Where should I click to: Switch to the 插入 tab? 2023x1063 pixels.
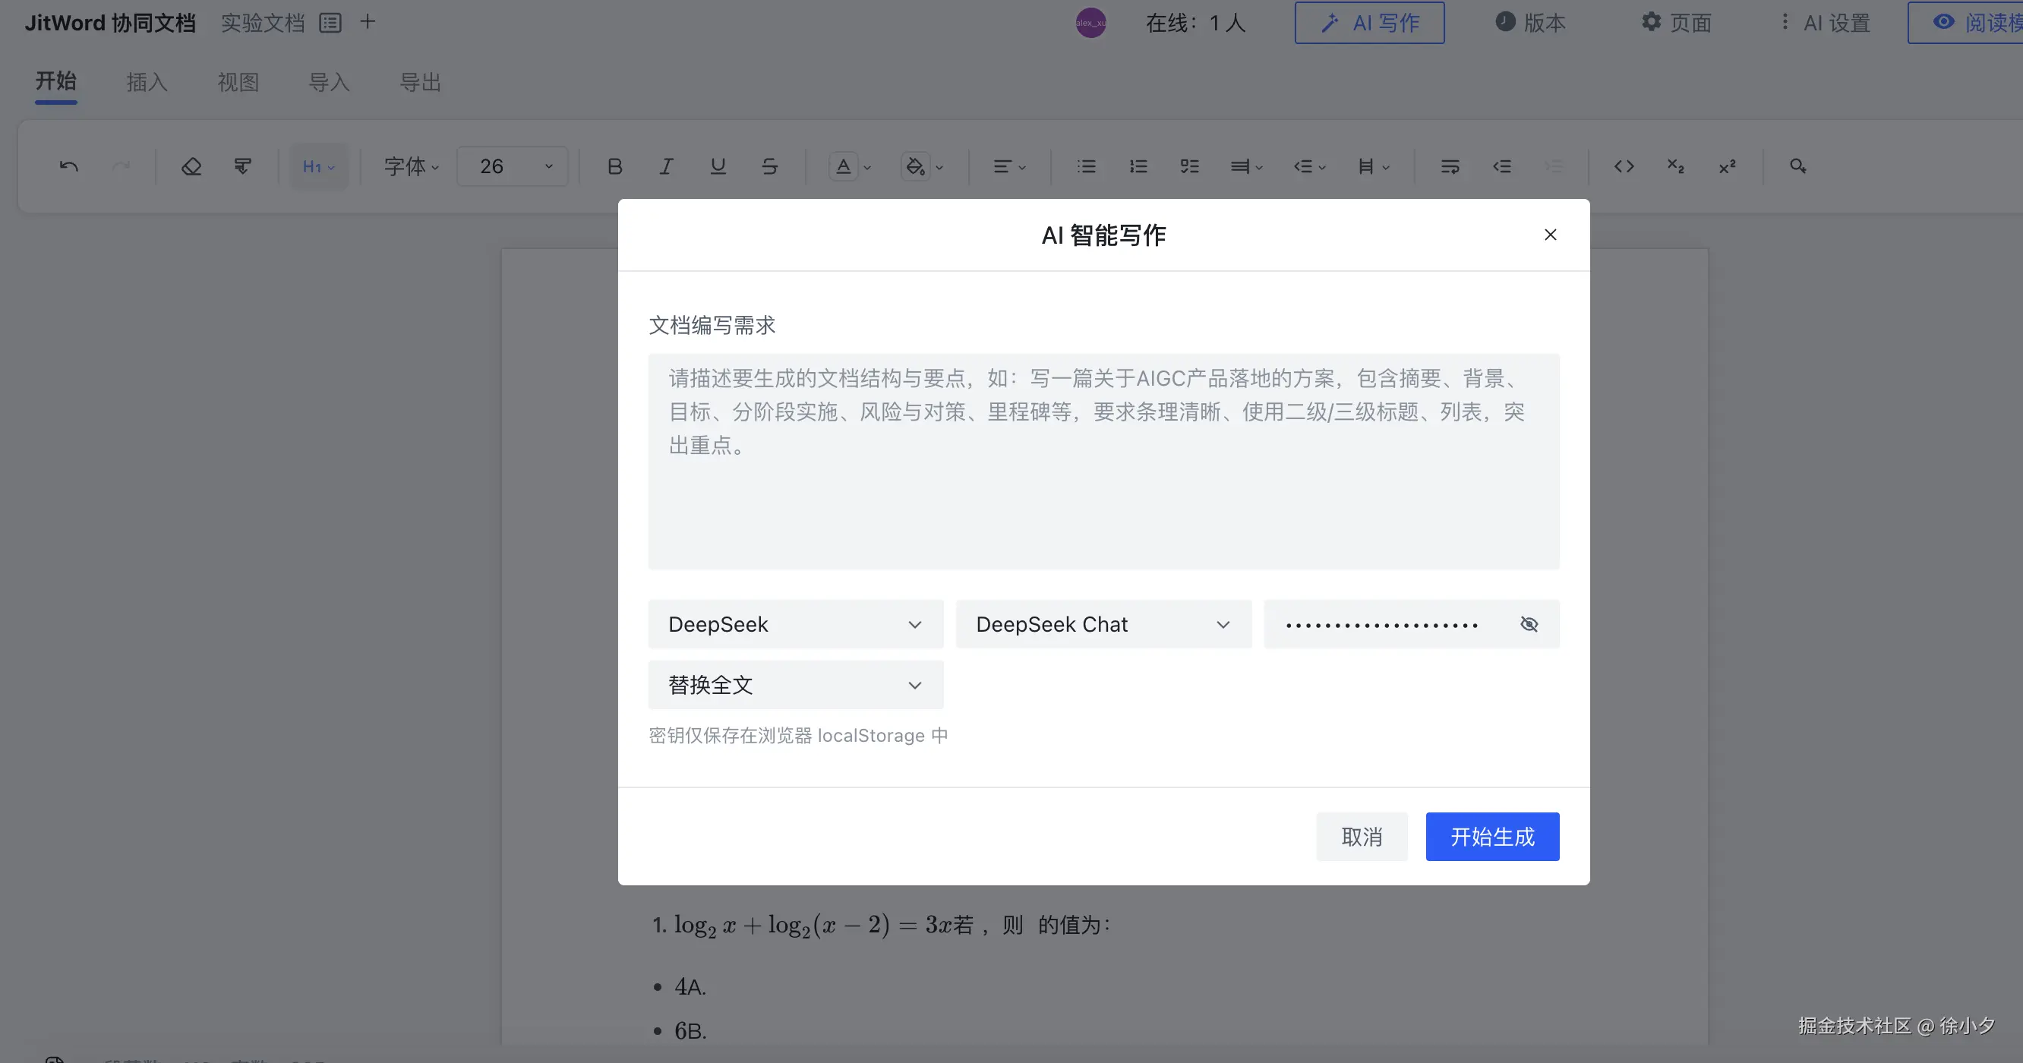(146, 82)
